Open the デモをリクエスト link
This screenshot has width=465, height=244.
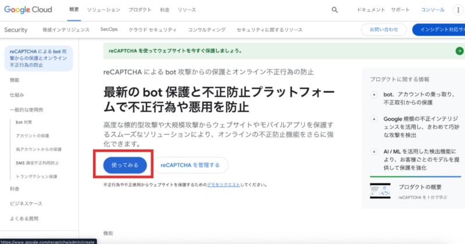pyautogui.click(x=224, y=185)
